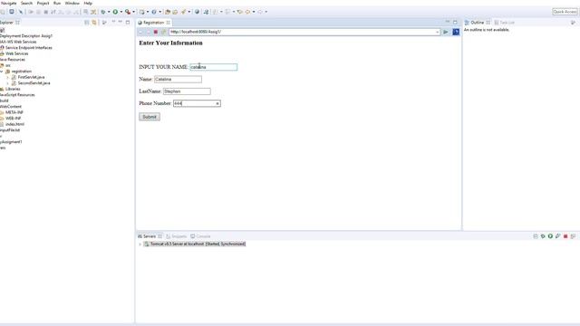This screenshot has width=580, height=326.
Task: Click the green Go arrow next to URL
Action: coord(445,33)
